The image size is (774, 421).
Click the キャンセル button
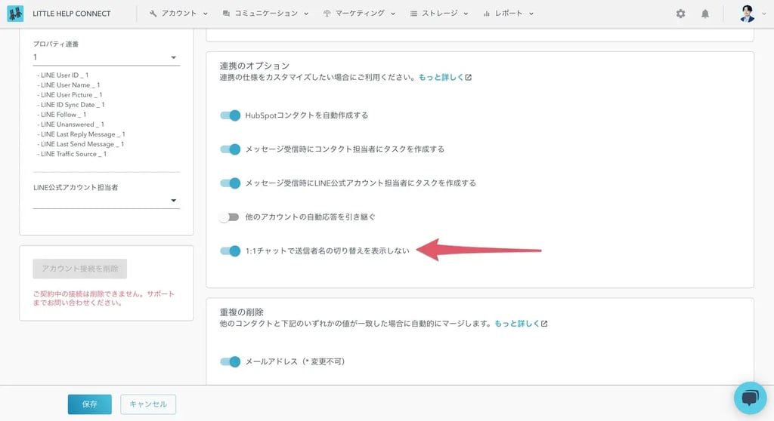point(148,404)
